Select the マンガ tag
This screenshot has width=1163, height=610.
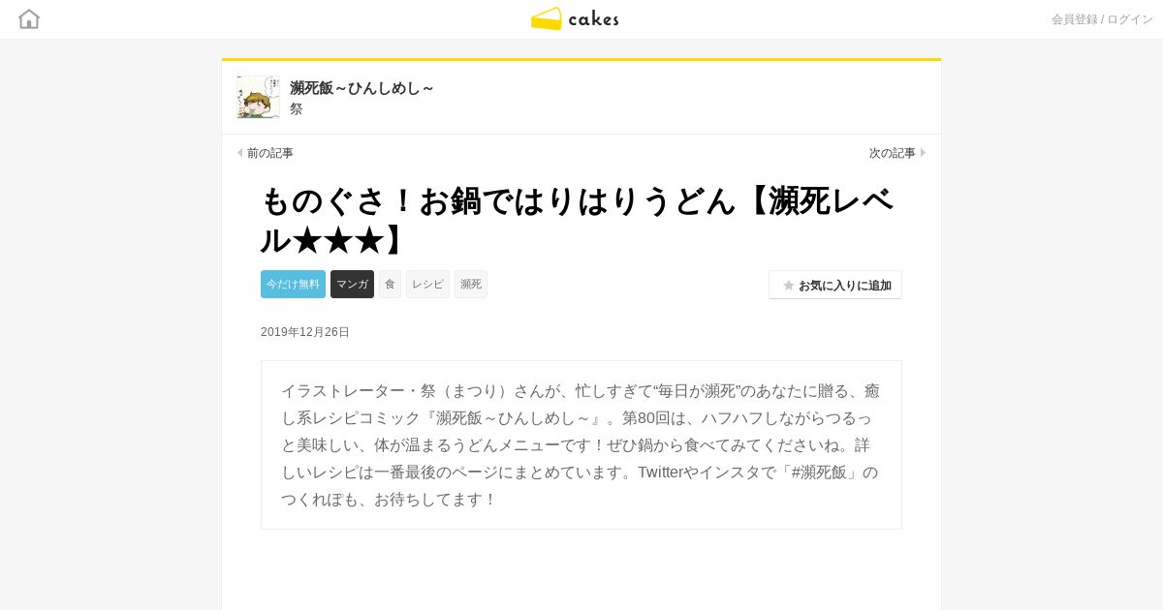tap(352, 284)
